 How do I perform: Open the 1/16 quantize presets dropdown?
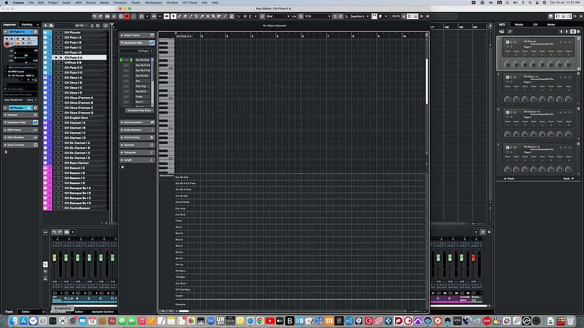pyautogui.click(x=318, y=16)
